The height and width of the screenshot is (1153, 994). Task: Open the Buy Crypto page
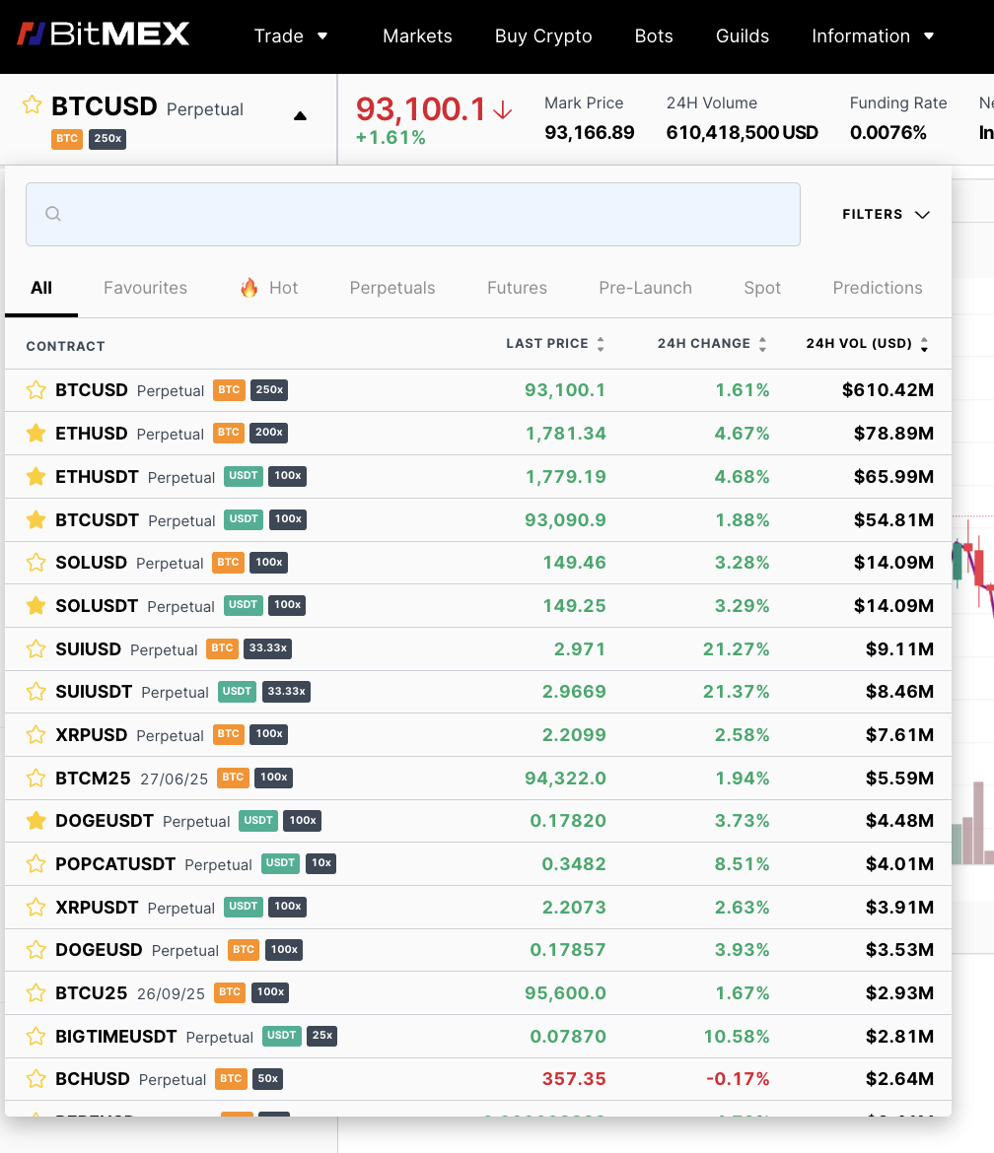[543, 36]
